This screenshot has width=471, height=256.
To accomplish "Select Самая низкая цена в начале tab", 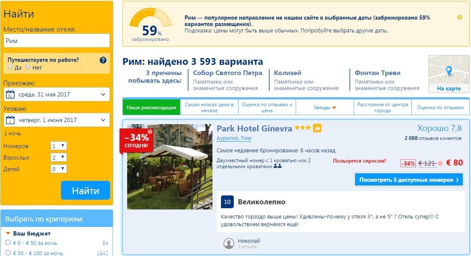I will [x=209, y=107].
